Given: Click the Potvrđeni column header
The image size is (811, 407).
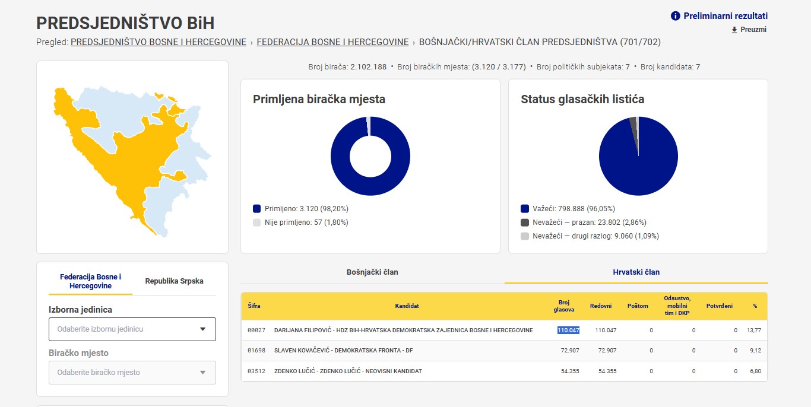Looking at the screenshot, I should point(720,306).
